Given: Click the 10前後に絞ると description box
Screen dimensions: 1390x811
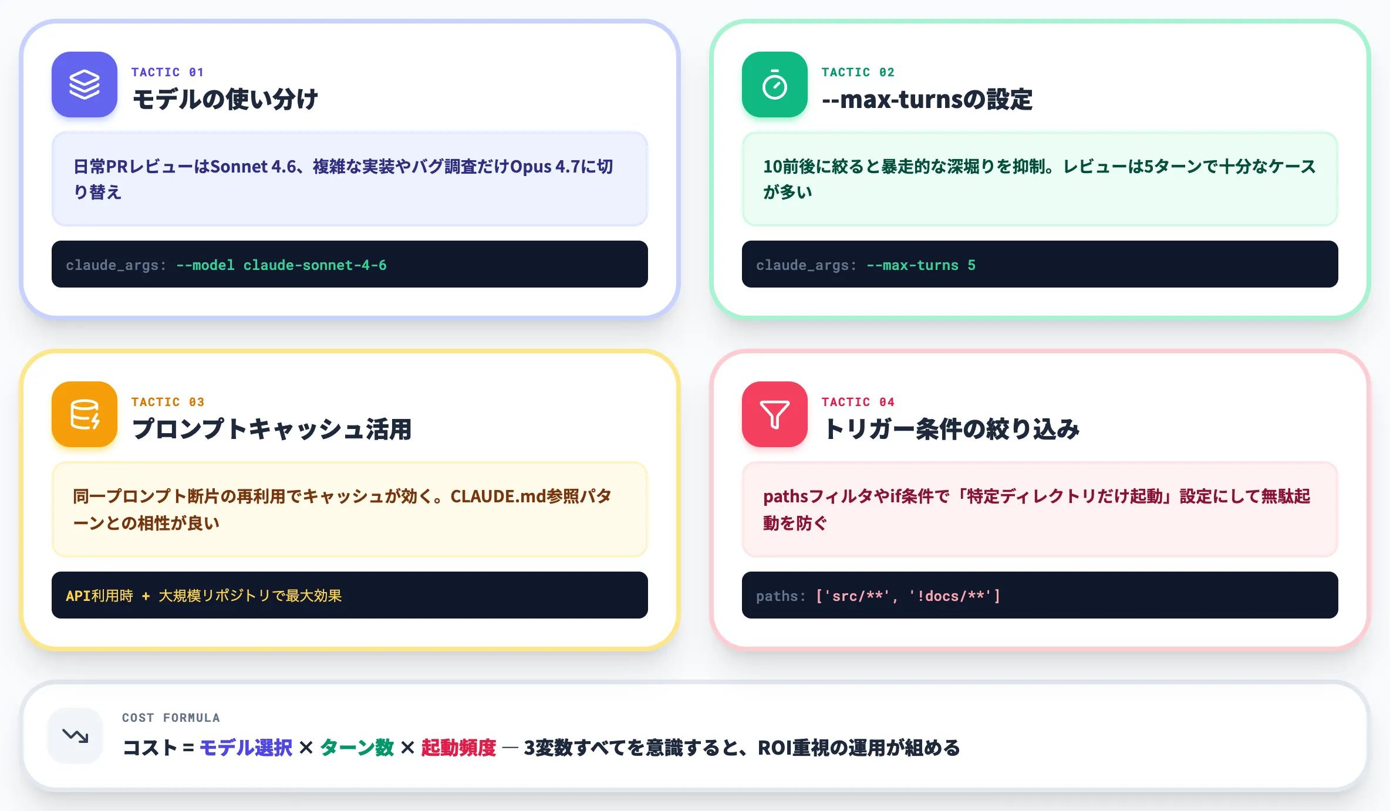Looking at the screenshot, I should click(x=1040, y=179).
